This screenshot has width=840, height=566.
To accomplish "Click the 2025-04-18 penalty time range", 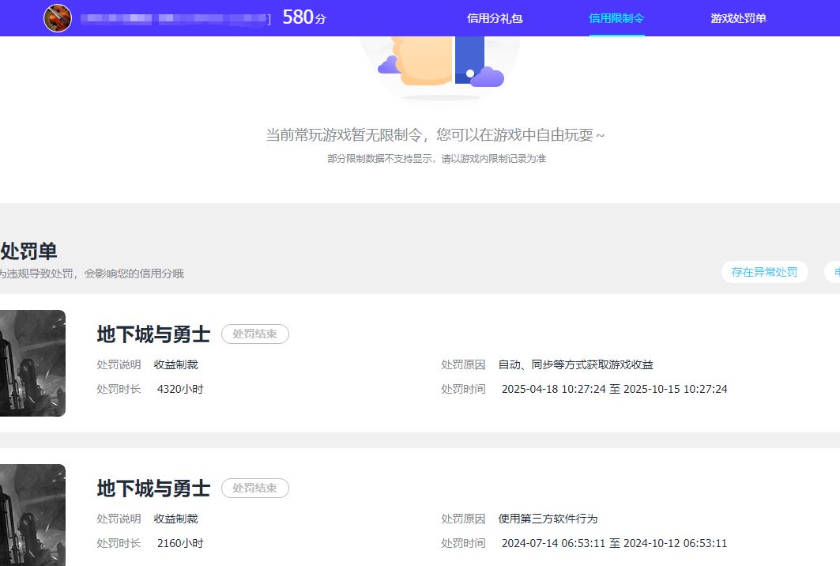I will coord(614,390).
